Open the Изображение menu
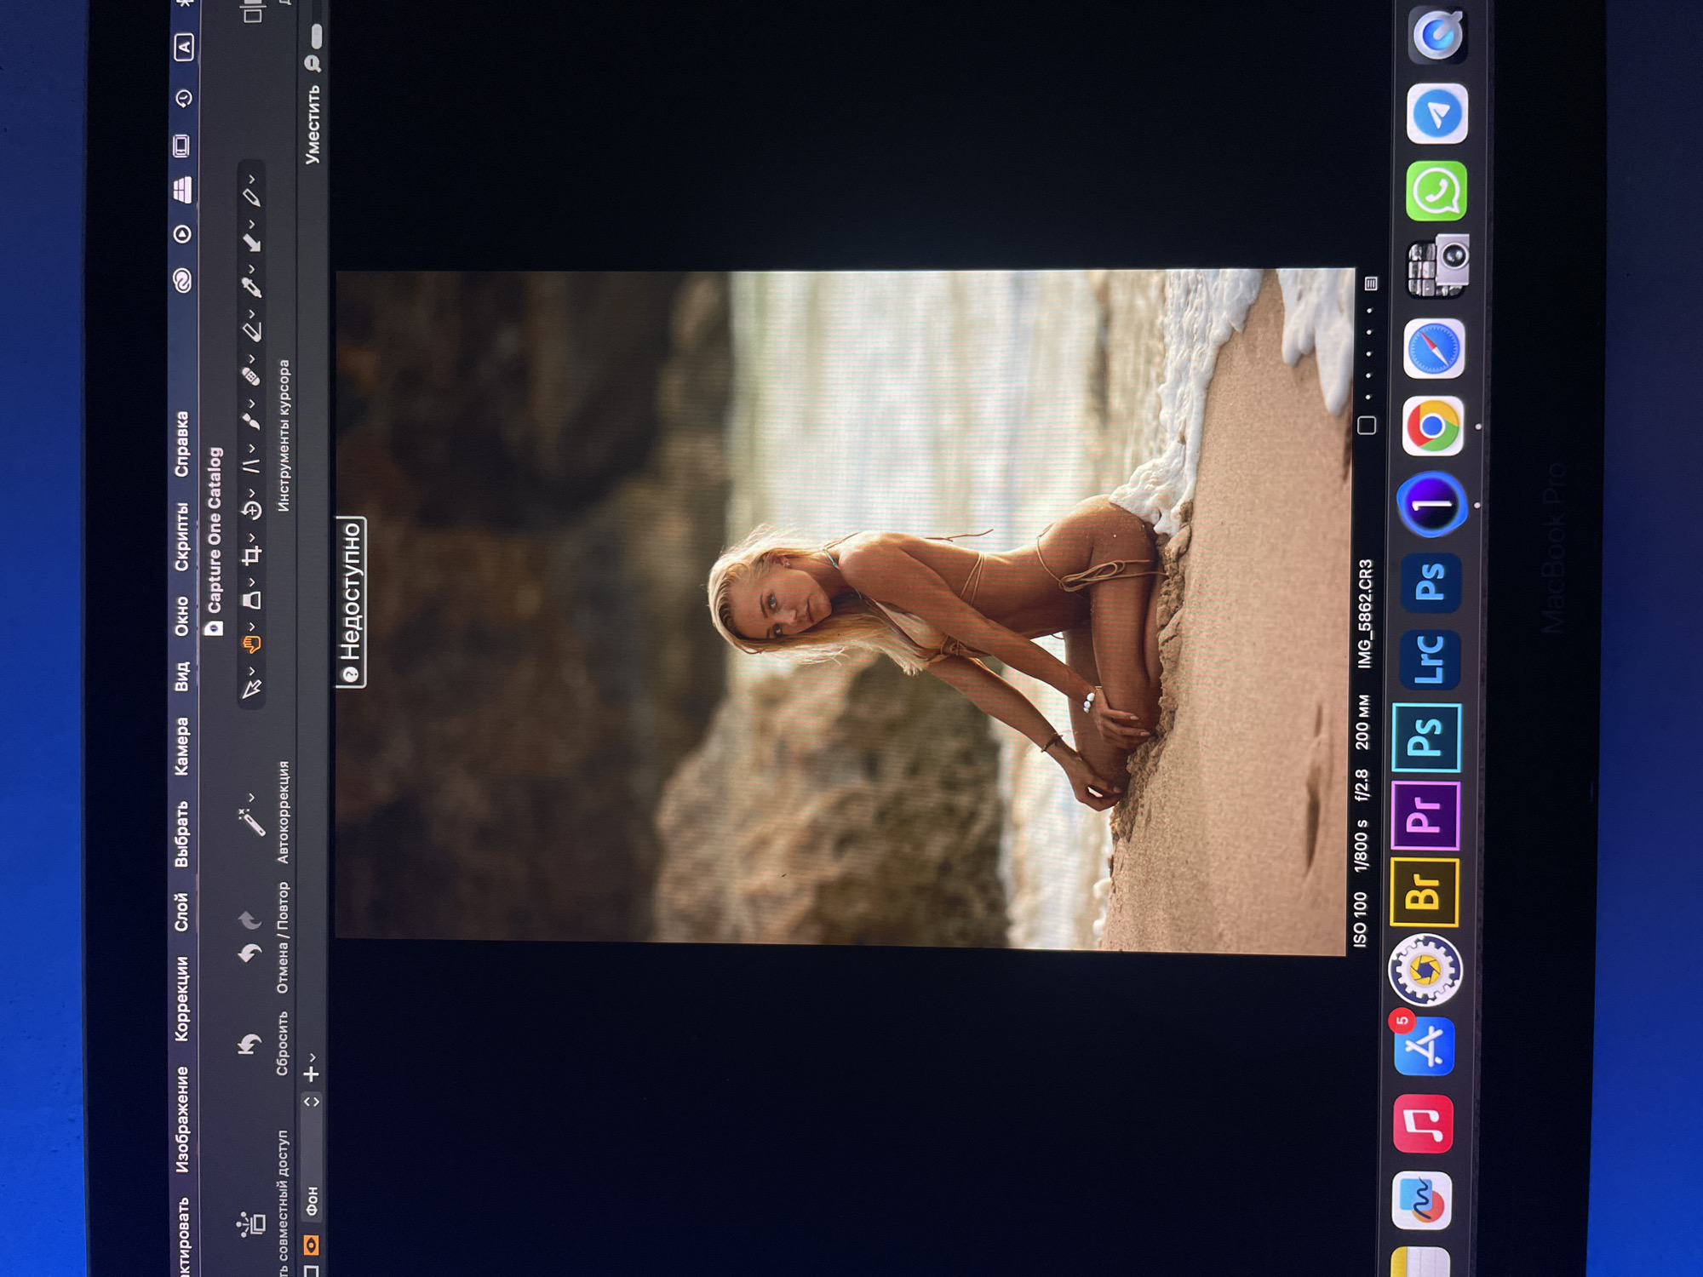The height and width of the screenshot is (1277, 1703). coord(182,1120)
